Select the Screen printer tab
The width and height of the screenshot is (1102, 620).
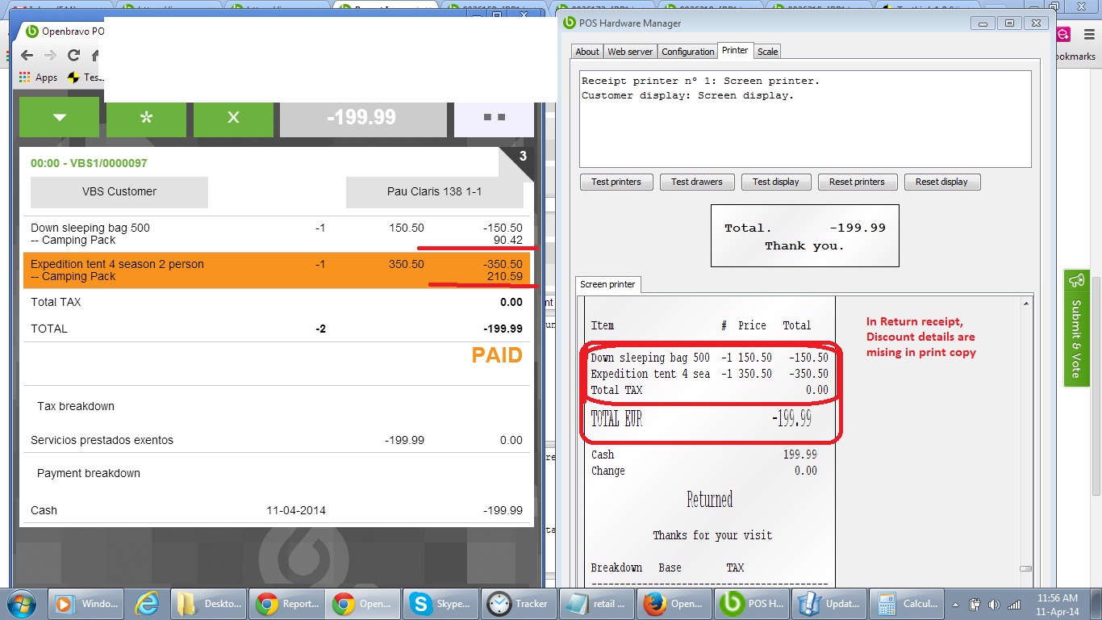point(609,284)
